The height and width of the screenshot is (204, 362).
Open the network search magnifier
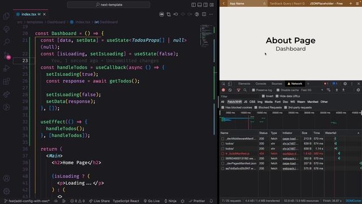tap(245, 90)
